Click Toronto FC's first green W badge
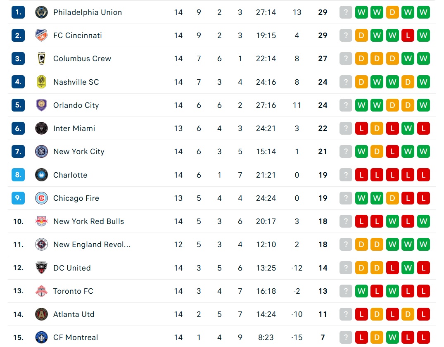 361,291
